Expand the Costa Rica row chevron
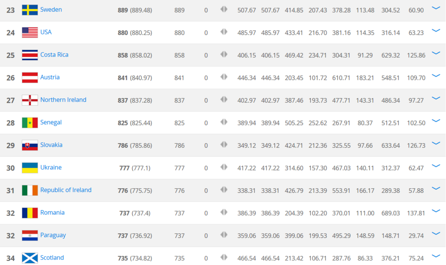The height and width of the screenshot is (265, 446). [x=436, y=54]
